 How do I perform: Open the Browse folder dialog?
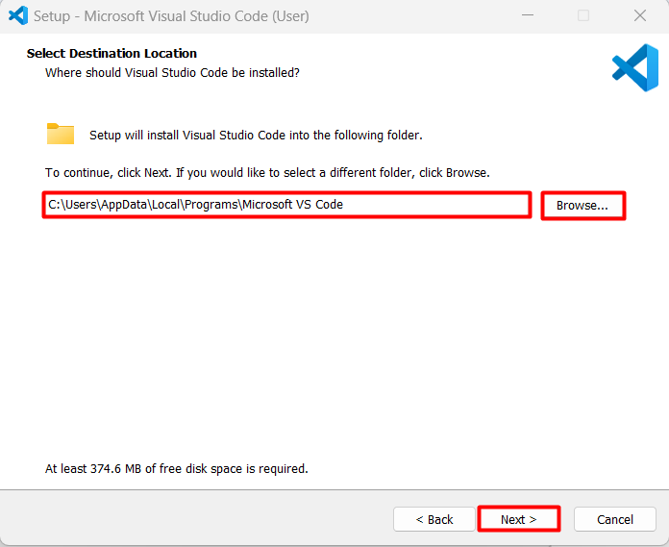click(582, 206)
